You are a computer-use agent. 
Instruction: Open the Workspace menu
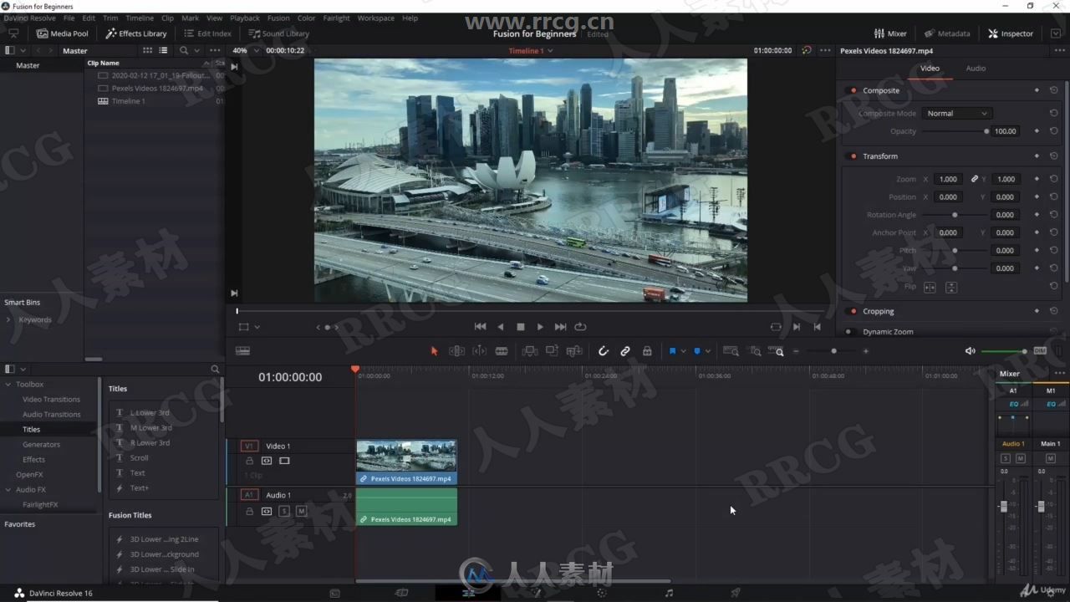point(375,18)
